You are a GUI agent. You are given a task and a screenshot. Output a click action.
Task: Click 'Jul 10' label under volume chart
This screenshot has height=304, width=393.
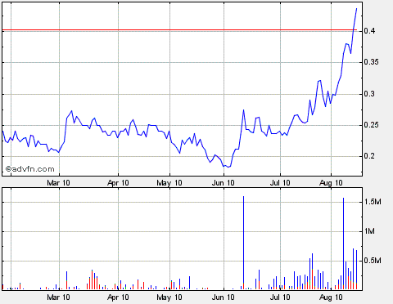pos(280,297)
